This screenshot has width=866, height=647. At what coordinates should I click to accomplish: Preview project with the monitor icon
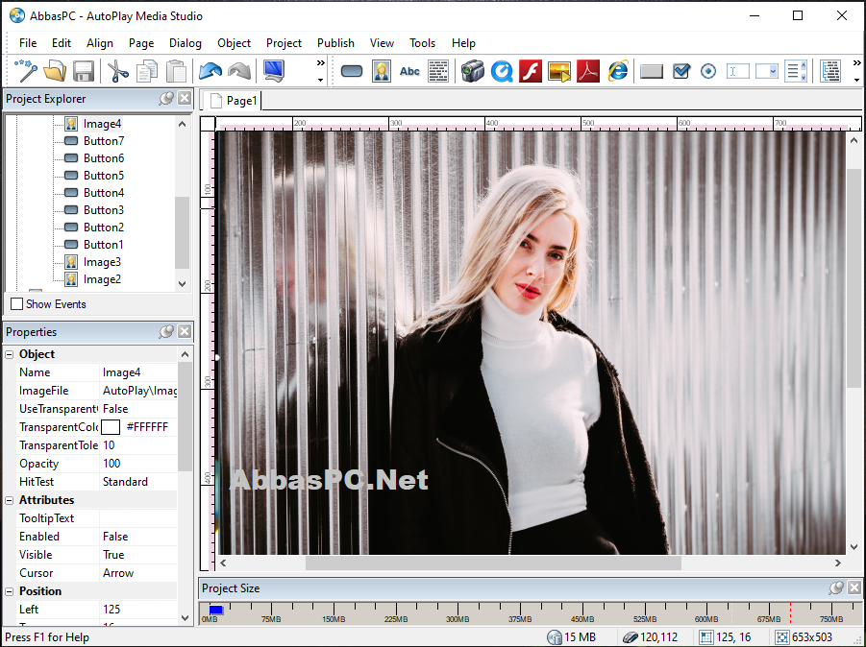point(274,71)
